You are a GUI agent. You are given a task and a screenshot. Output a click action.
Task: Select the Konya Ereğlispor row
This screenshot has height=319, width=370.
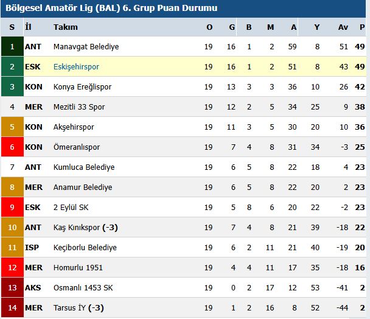coord(183,86)
